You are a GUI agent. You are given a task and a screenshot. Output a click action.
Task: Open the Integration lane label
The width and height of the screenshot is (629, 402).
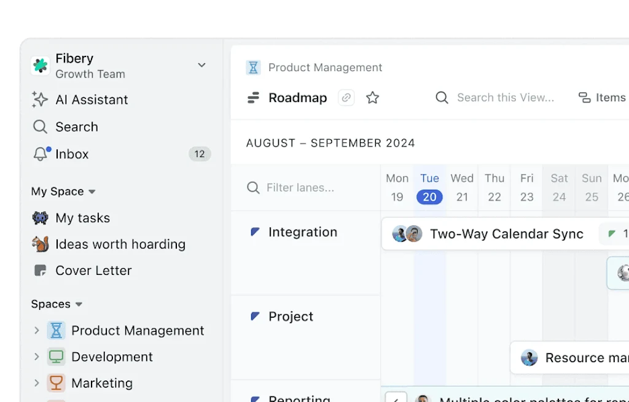click(x=302, y=232)
